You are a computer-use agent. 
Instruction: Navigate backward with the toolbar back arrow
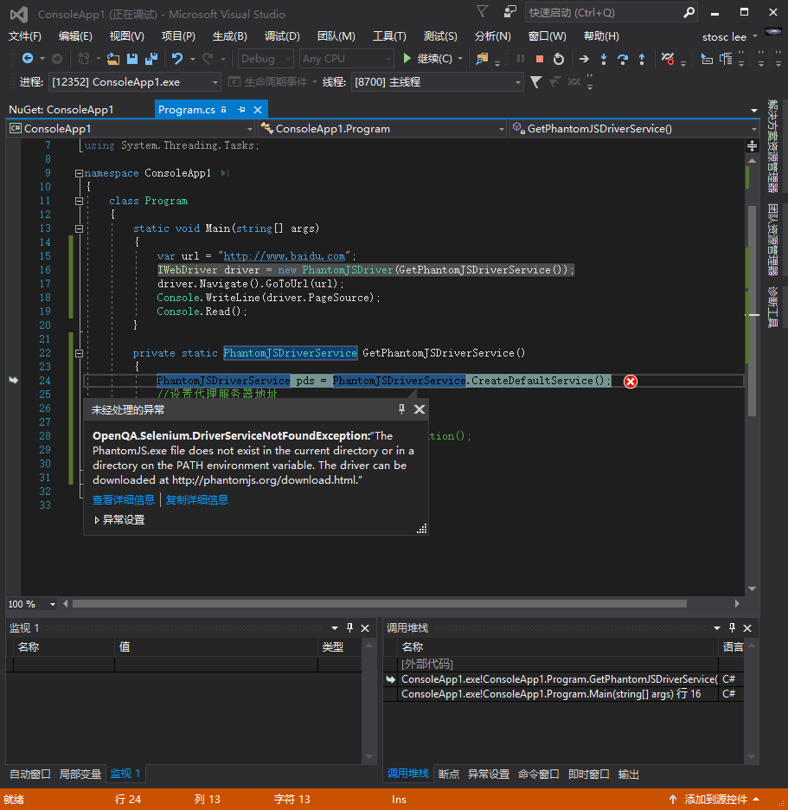tap(28, 59)
